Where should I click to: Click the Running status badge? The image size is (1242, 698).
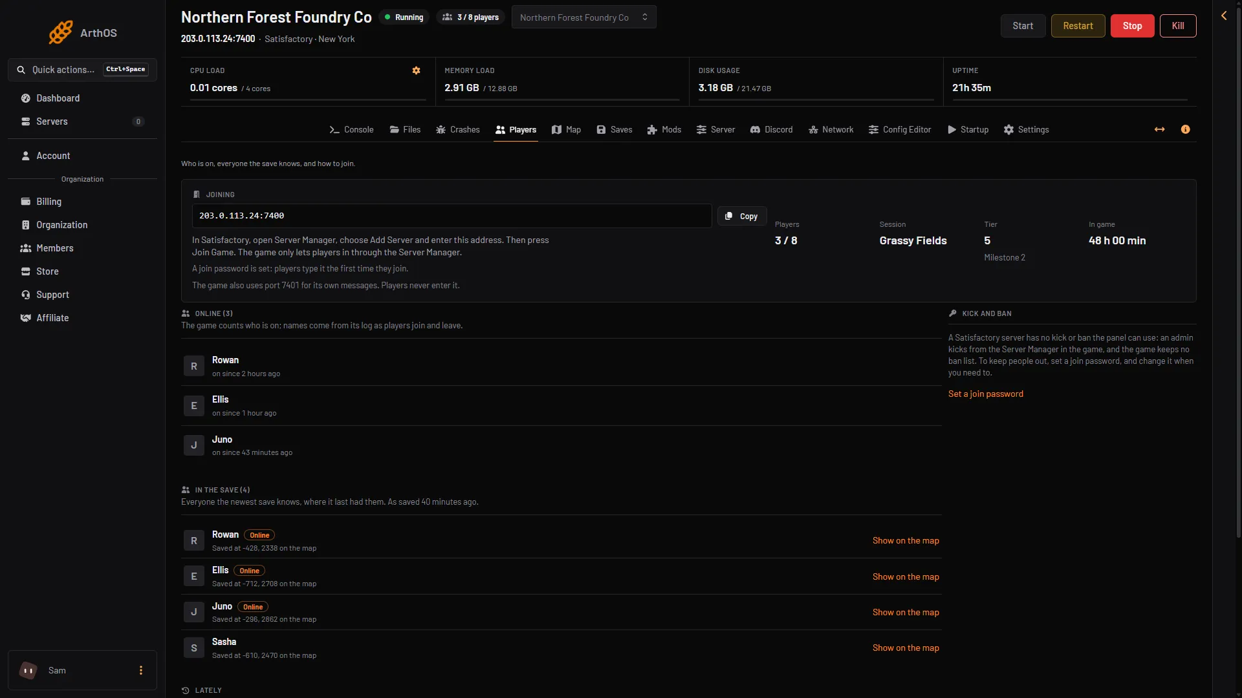pos(404,17)
